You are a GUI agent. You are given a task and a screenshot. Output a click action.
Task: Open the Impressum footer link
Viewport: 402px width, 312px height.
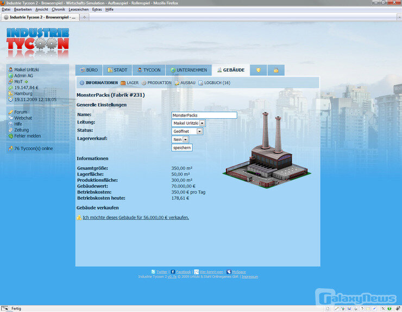click(x=250, y=277)
